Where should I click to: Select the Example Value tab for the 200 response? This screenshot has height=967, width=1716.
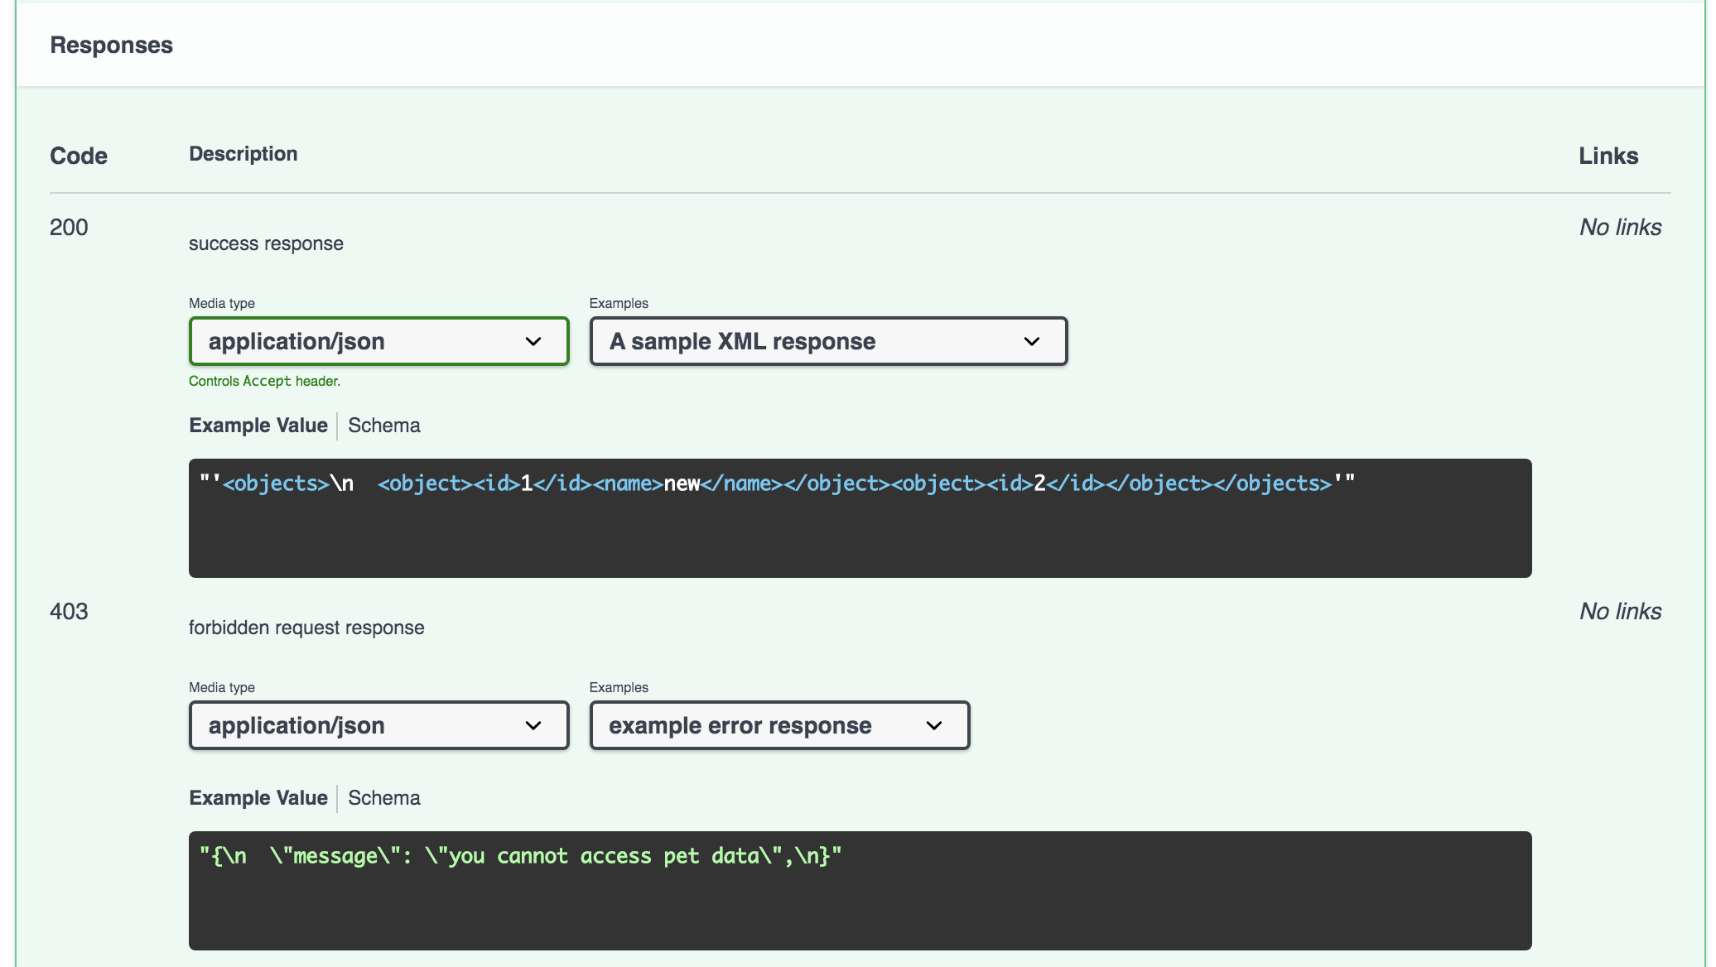(258, 425)
